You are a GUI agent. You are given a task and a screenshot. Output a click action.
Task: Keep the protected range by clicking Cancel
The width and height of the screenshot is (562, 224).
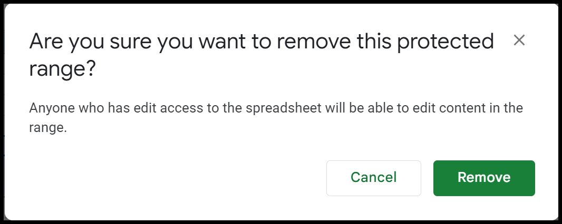[373, 178]
